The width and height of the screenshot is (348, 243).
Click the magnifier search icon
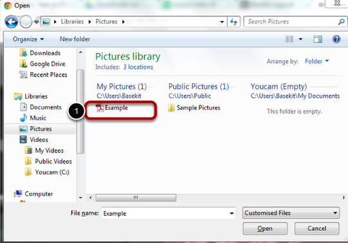[342, 22]
